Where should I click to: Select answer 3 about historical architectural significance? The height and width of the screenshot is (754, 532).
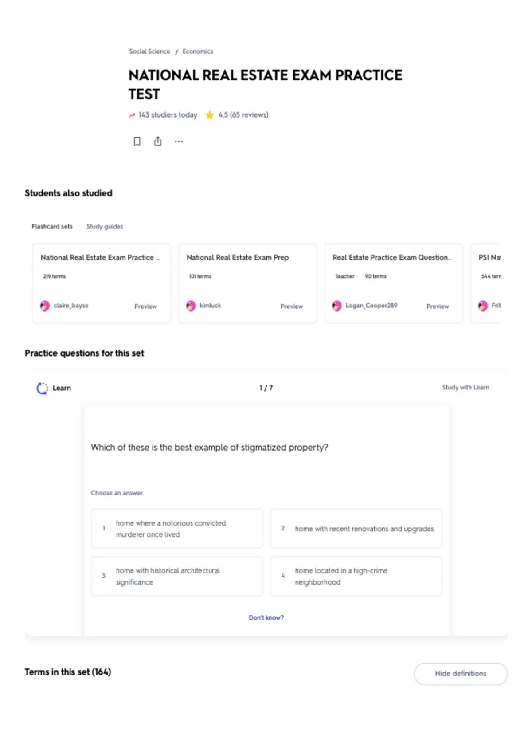tap(177, 576)
